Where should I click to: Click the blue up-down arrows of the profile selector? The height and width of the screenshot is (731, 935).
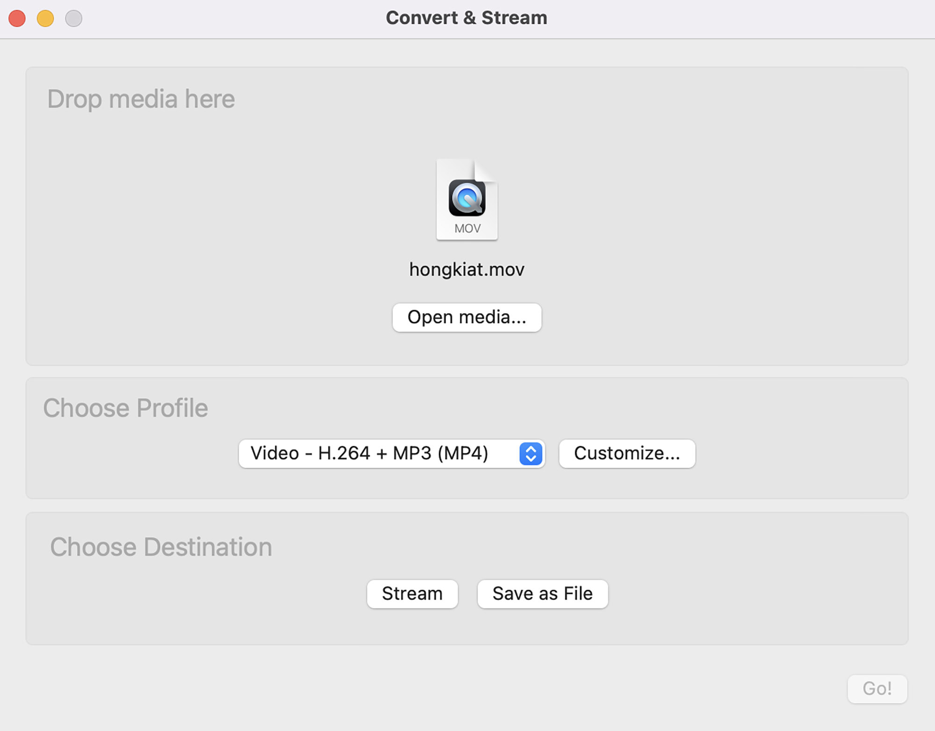[x=531, y=454]
